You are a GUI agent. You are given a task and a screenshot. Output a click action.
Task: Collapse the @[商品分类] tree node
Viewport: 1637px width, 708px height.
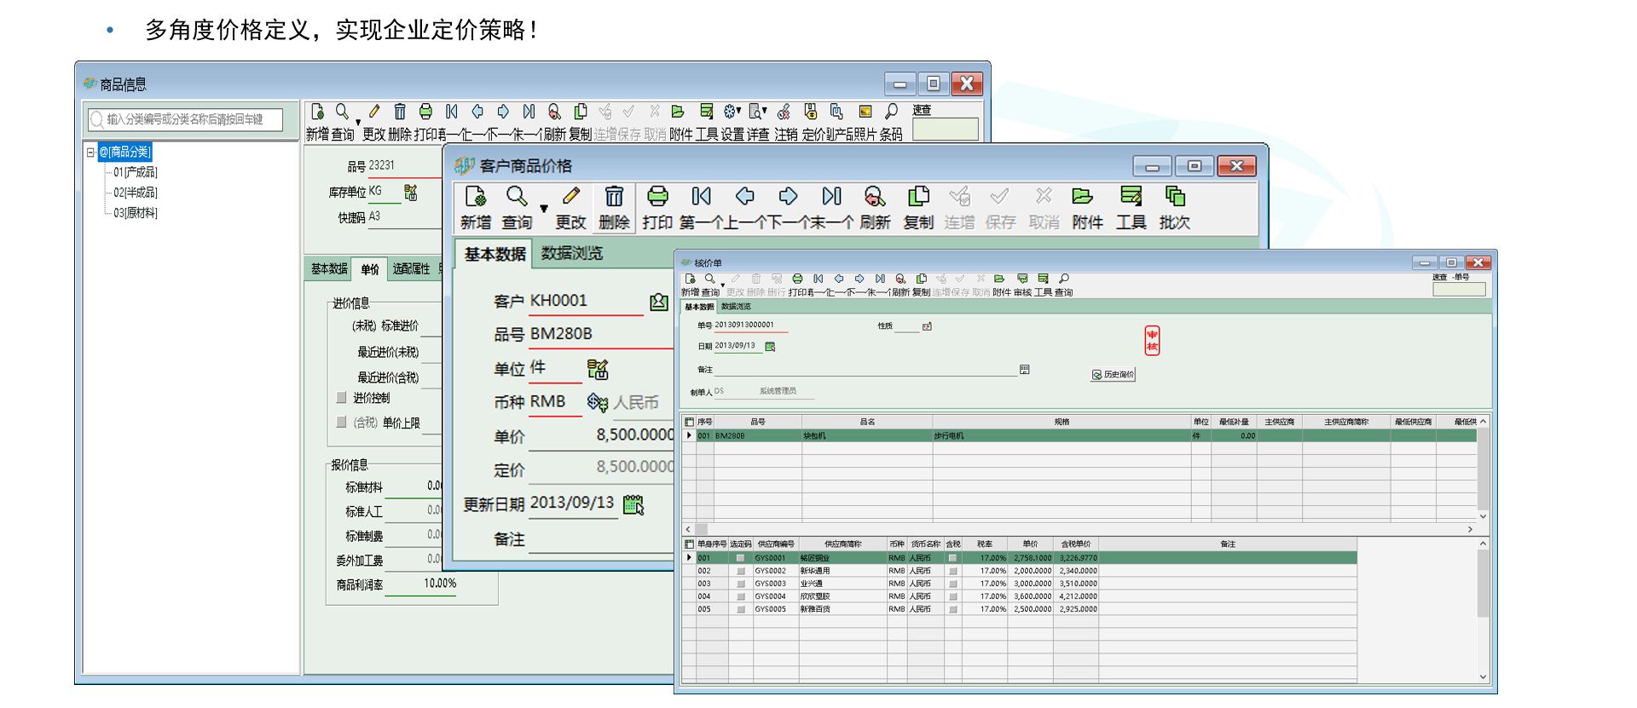90,153
